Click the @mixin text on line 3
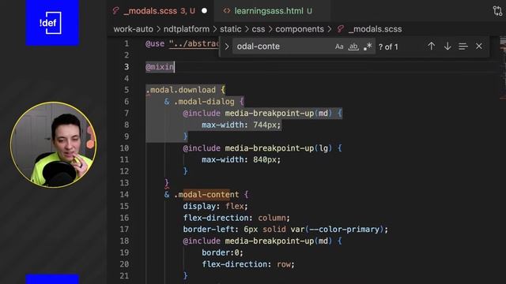Viewport: 506px width, 284px height. [160, 67]
